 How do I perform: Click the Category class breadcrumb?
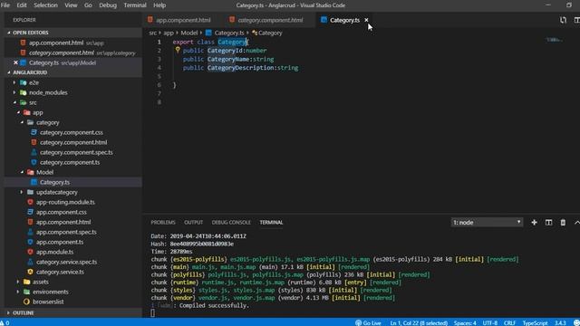tap(267, 33)
